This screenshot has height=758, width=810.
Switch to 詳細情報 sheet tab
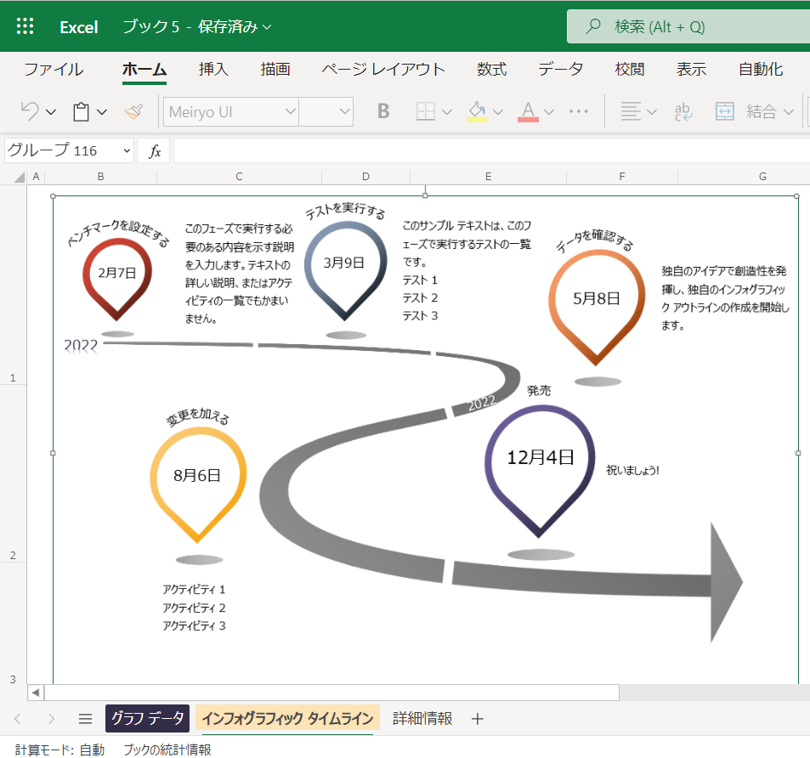pyautogui.click(x=422, y=718)
